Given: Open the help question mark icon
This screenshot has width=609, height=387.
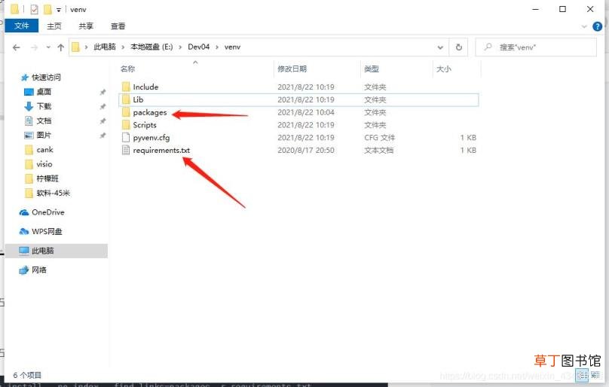Looking at the screenshot, I should tap(598, 26).
